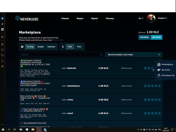Open the Windows Start menu
This screenshot has height=132, width=176.
(3, 130)
